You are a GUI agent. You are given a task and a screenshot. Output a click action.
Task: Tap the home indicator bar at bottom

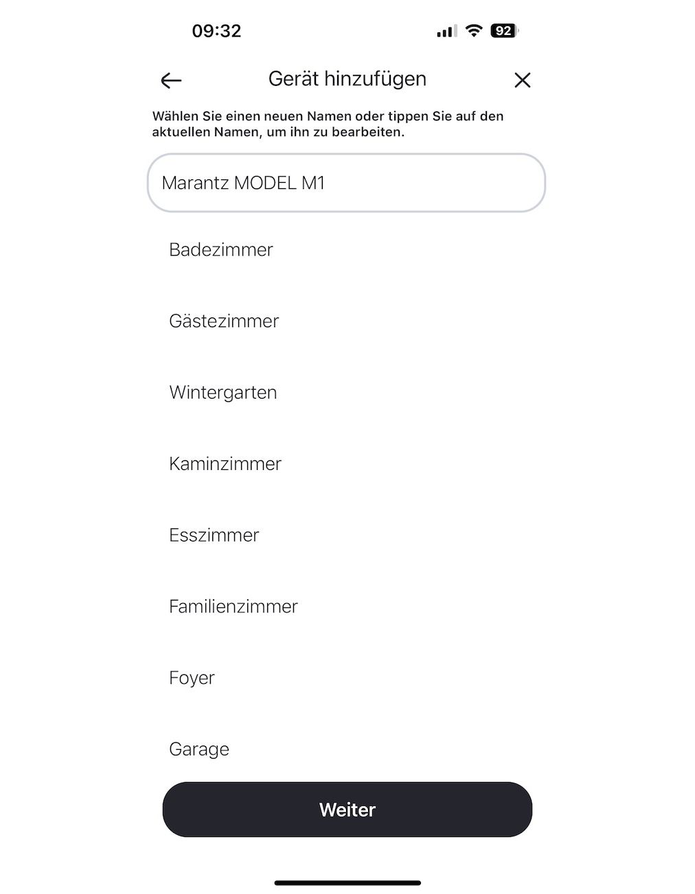point(347,883)
